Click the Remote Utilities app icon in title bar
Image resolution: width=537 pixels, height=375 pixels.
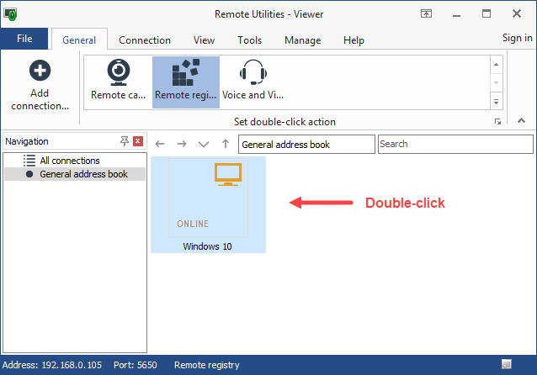click(x=10, y=14)
